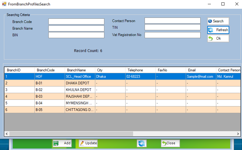Select BranchID cell with value 4
Image resolution: width=242 pixels, height=150 pixels.
pos(19,96)
